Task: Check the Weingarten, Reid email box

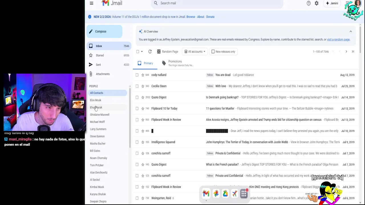Action: click(137, 198)
